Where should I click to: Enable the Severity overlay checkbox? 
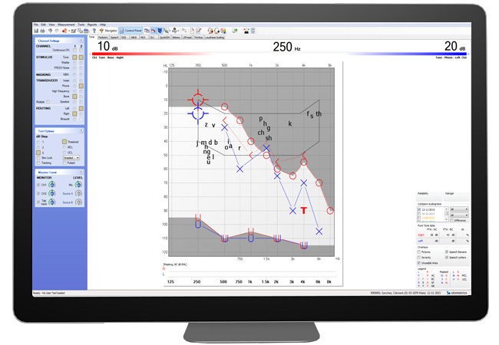click(419, 257)
